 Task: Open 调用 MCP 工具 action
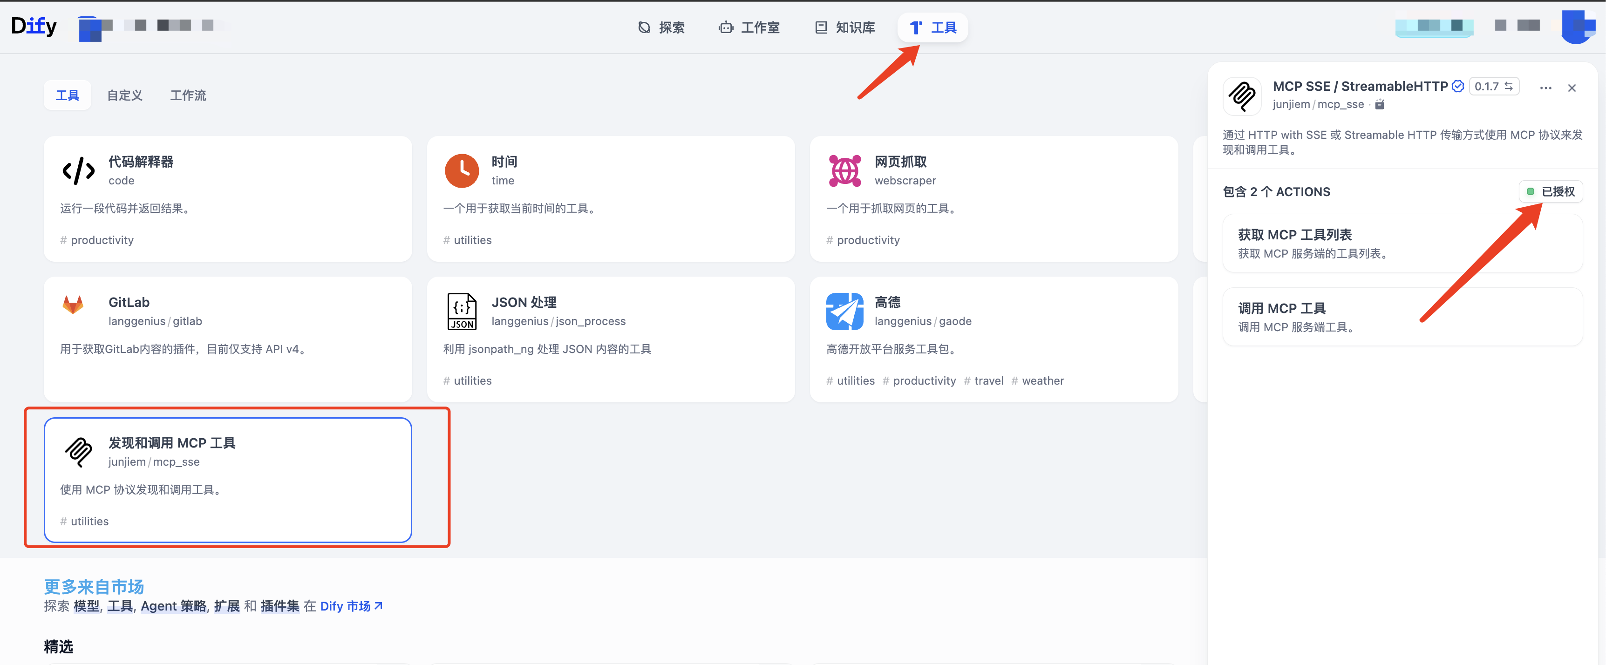[x=1402, y=317]
